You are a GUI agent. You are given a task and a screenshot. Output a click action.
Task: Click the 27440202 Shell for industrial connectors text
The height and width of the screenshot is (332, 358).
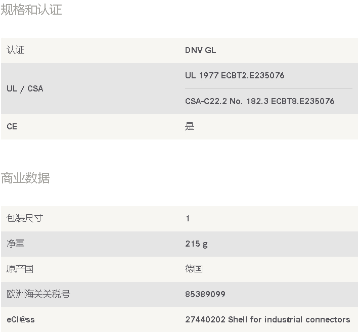[x=267, y=319]
